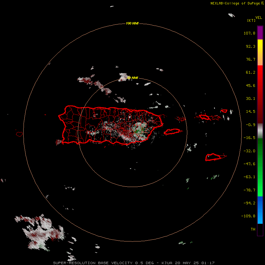Click the TH legend label
This screenshot has width=265, height=265.
(253, 229)
